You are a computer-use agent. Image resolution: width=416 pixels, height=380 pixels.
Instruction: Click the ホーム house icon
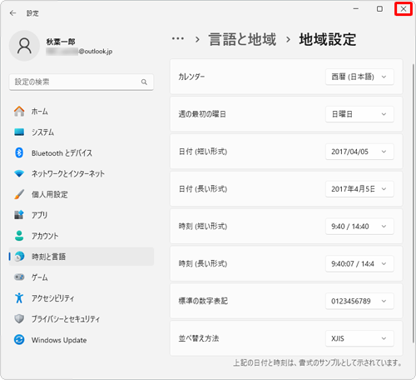tap(19, 112)
